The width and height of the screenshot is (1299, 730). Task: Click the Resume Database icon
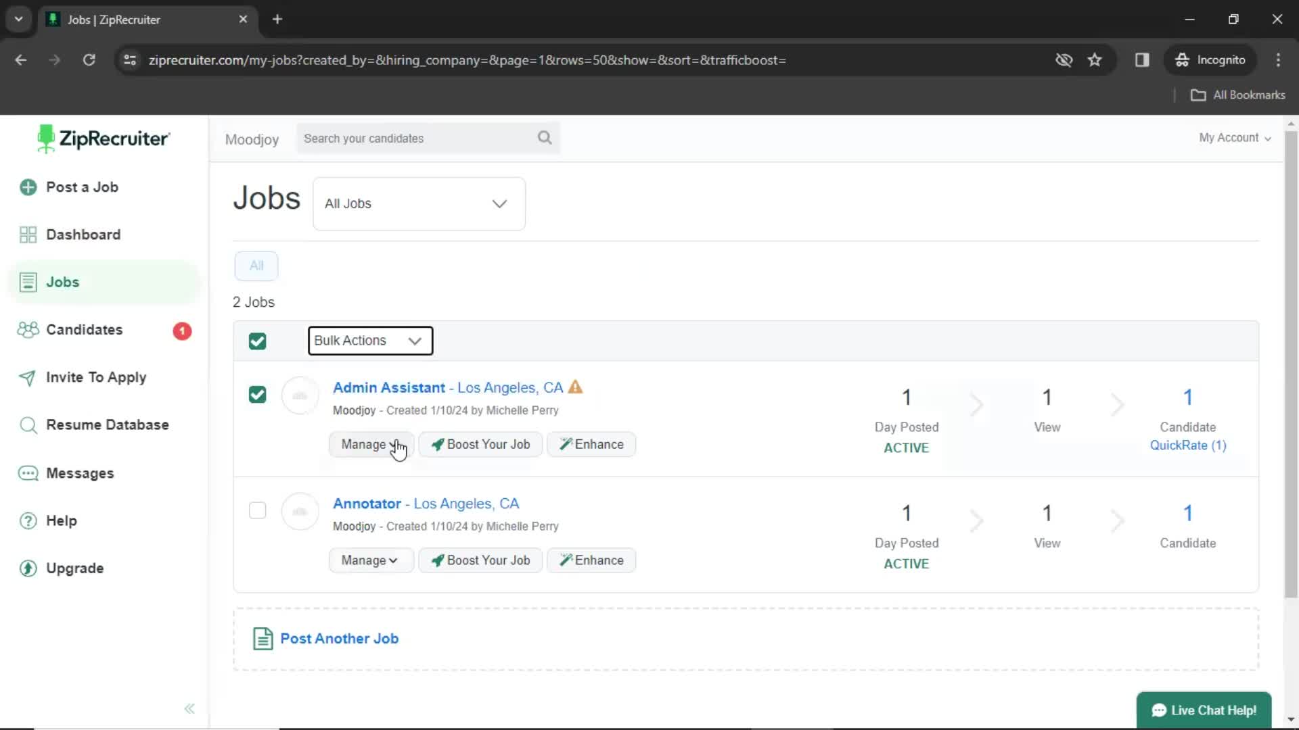click(x=28, y=425)
